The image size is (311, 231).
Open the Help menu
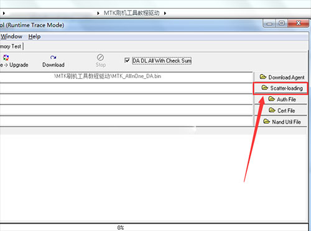[x=34, y=37]
